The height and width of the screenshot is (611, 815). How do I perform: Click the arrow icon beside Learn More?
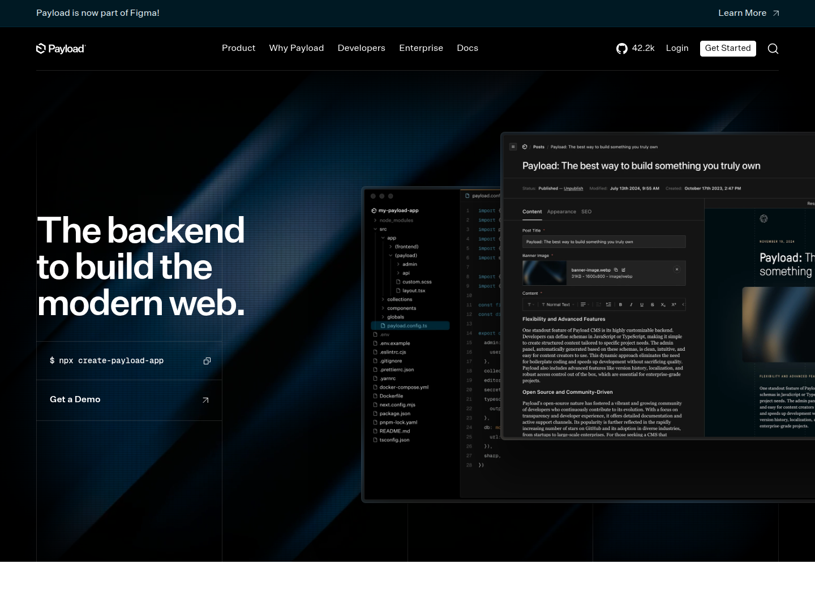(776, 13)
